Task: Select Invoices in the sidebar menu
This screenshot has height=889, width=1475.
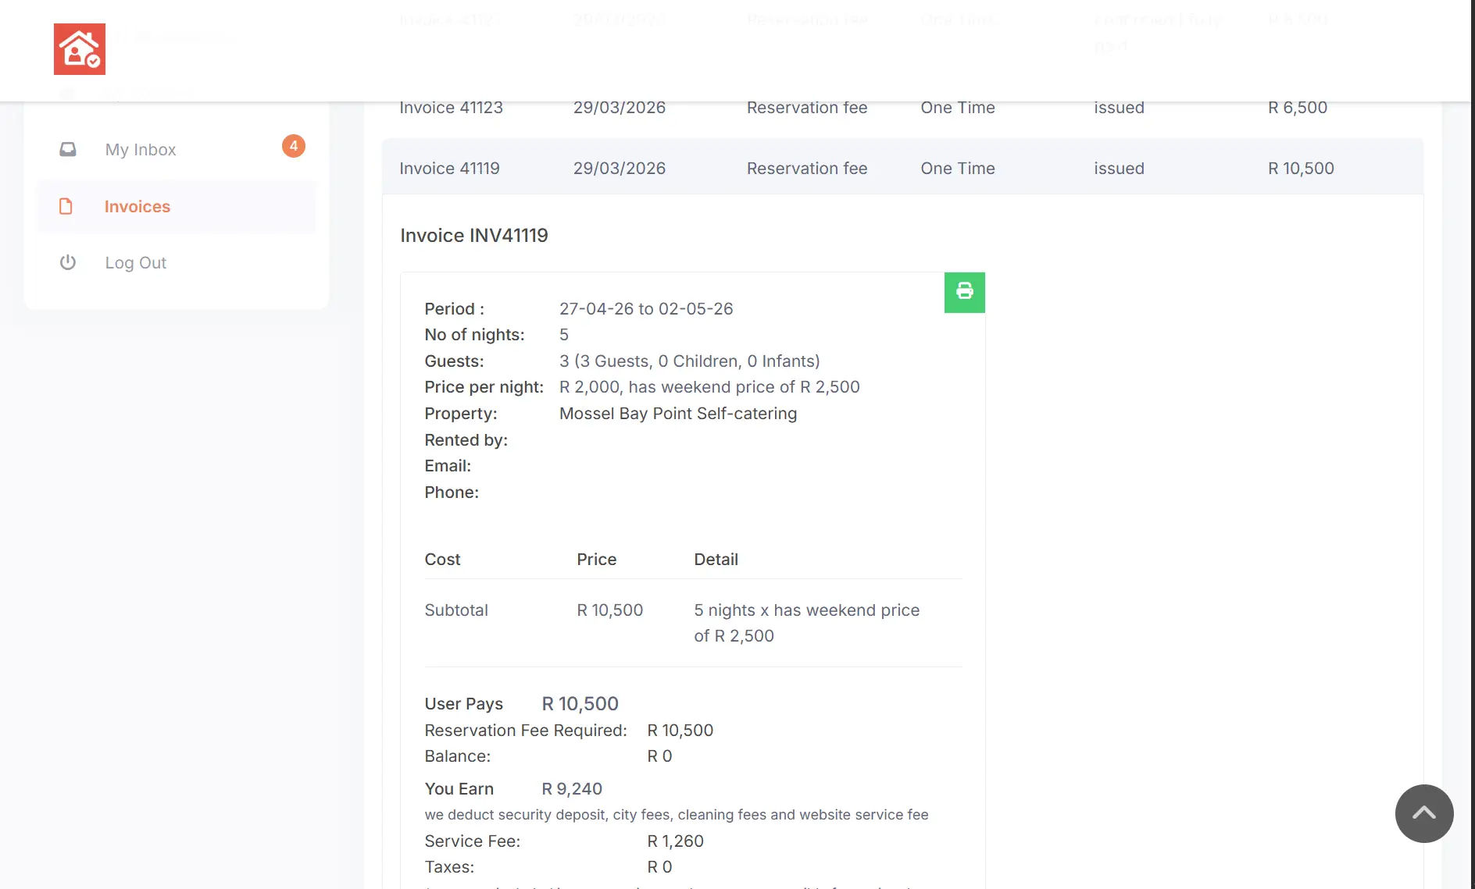Action: click(137, 207)
